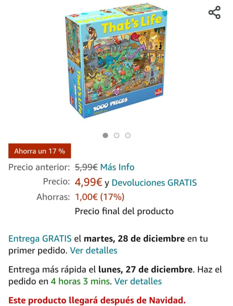This screenshot has height=306, width=233.
Task: Open the That's Life puzzle product image
Action: point(116,60)
